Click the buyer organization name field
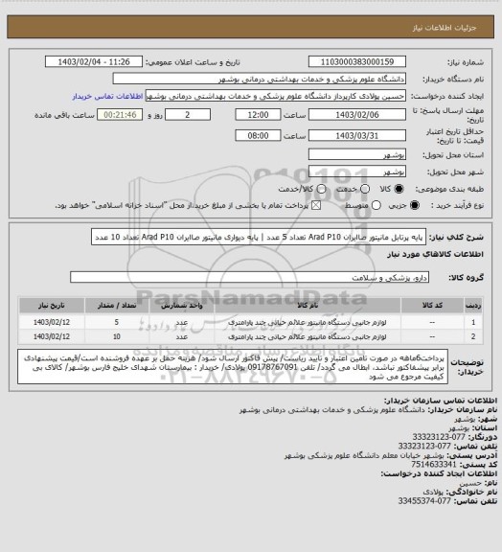502x552 pixels. [x=259, y=79]
